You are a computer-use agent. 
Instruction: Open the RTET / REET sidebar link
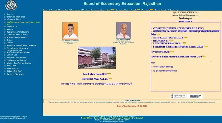pyautogui.click(x=12, y=66)
